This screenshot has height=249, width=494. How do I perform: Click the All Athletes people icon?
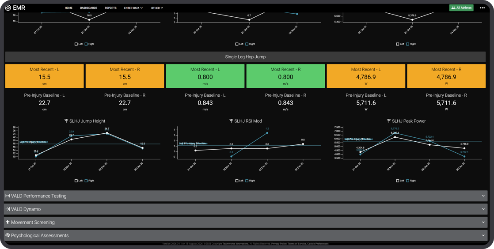(x=453, y=8)
